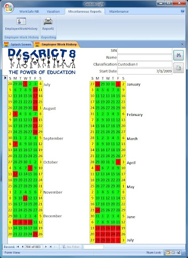Open Quick Access Toolbar customize dropdown
188x258 pixels.
click(x=18, y=5)
